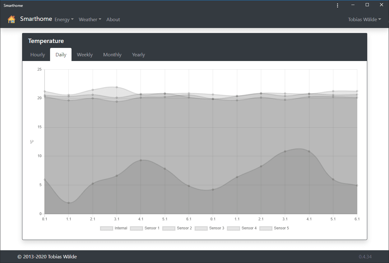Screen dimensions: 389x263
Task: Open the three-dot menu in title bar
Action: [x=337, y=5]
